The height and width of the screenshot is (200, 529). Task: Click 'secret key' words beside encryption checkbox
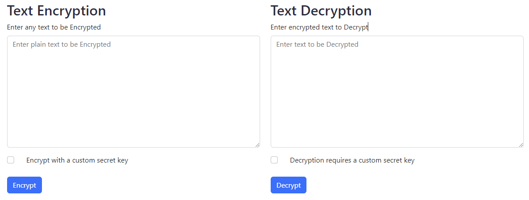[x=112, y=160]
